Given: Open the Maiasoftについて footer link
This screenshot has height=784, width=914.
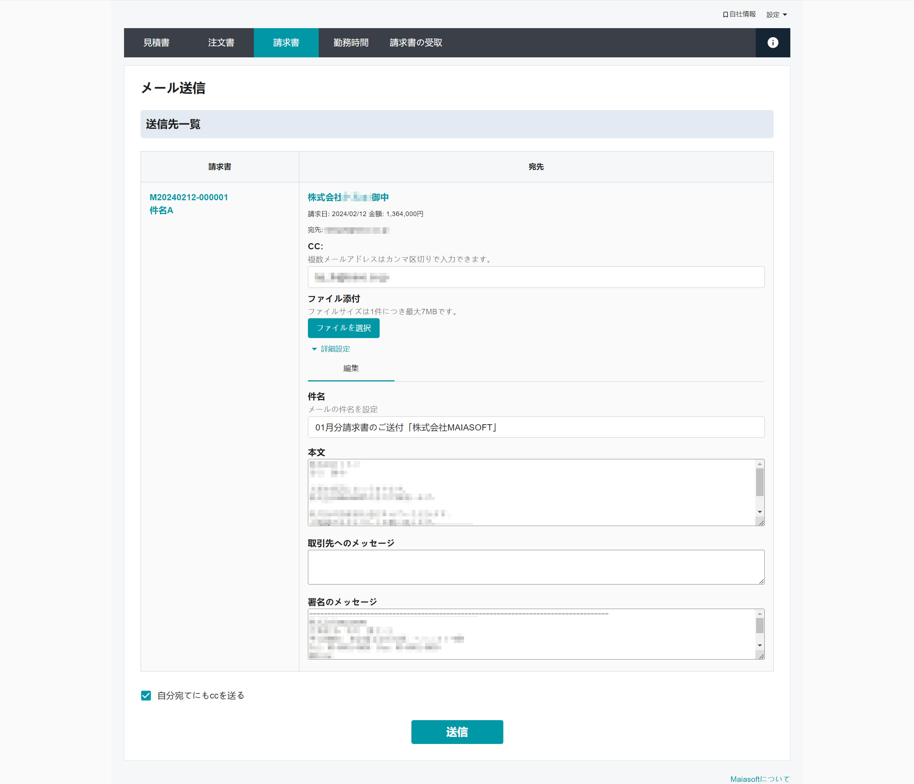Looking at the screenshot, I should [x=760, y=779].
